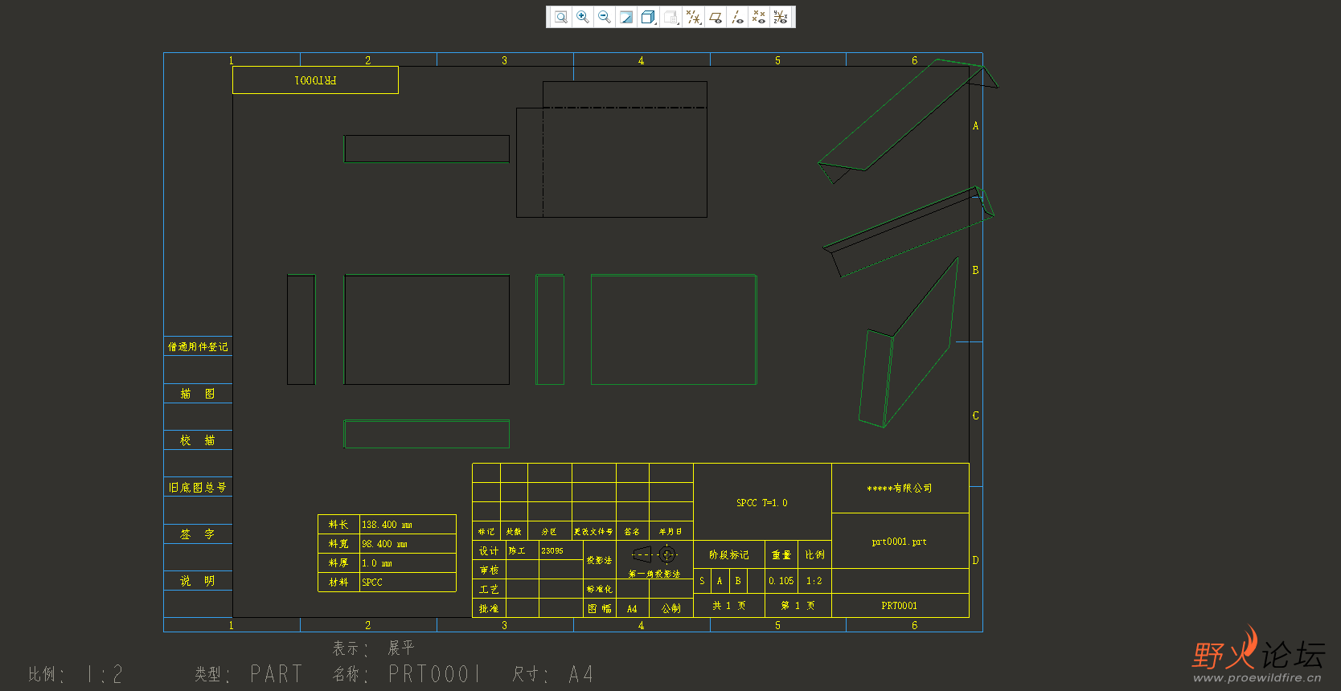The width and height of the screenshot is (1341, 691).
Task: Click the 表示: 展平 status text
Action: point(374,648)
